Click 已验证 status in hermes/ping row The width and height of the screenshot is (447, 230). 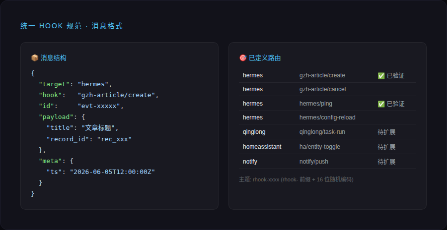[x=395, y=104]
